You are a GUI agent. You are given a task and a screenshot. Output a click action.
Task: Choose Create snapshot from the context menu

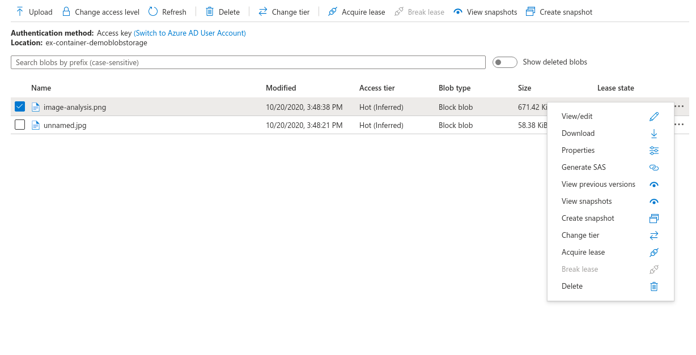pos(588,218)
